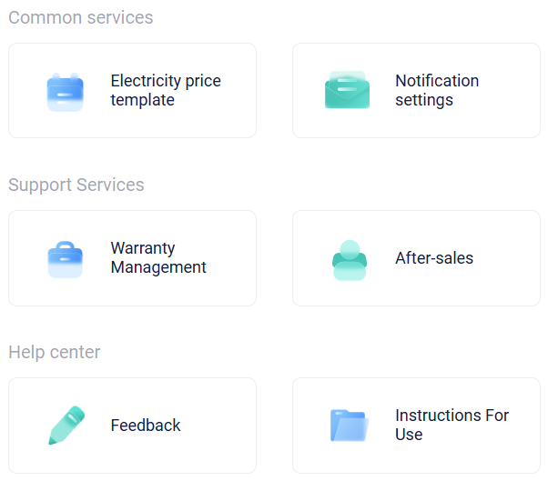
Task: Click the Help center section heading
Action: [55, 352]
